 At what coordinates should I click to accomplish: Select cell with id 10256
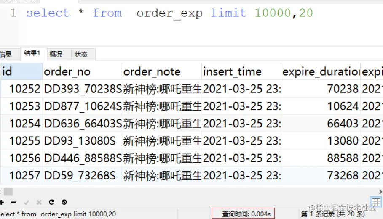[22, 158]
